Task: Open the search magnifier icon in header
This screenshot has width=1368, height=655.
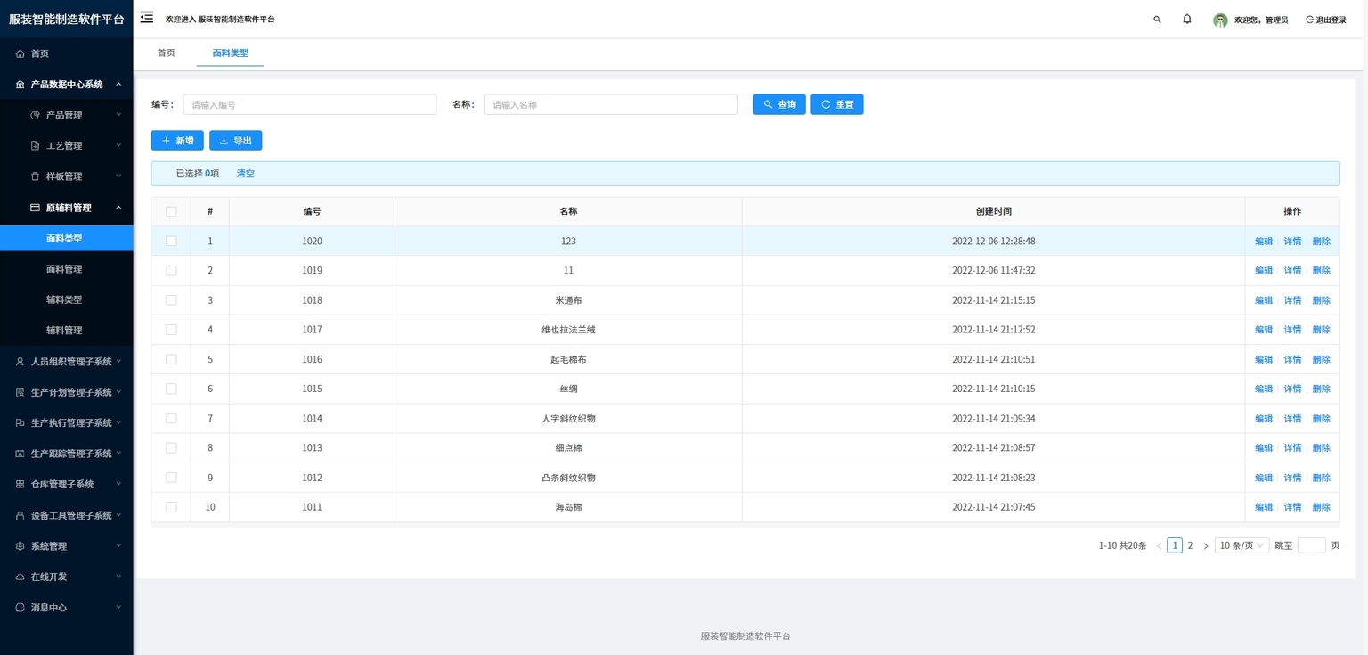Action: [x=1157, y=19]
